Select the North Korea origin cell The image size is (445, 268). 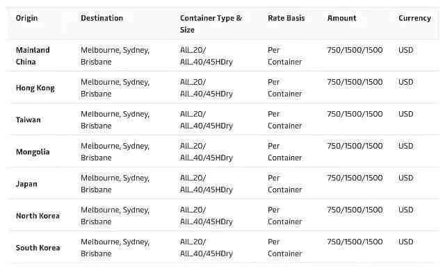click(38, 216)
